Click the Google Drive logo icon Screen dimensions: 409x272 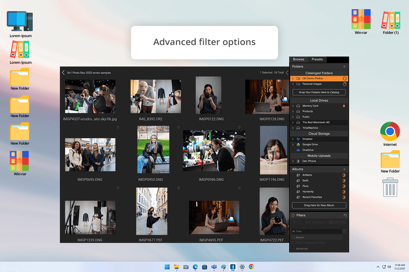click(x=298, y=144)
